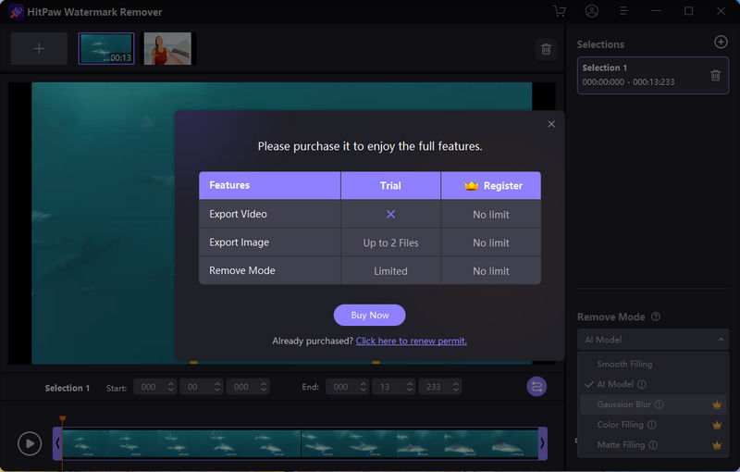This screenshot has width=740, height=472.
Task: Click the End seconds field 13
Action: [x=386, y=387]
